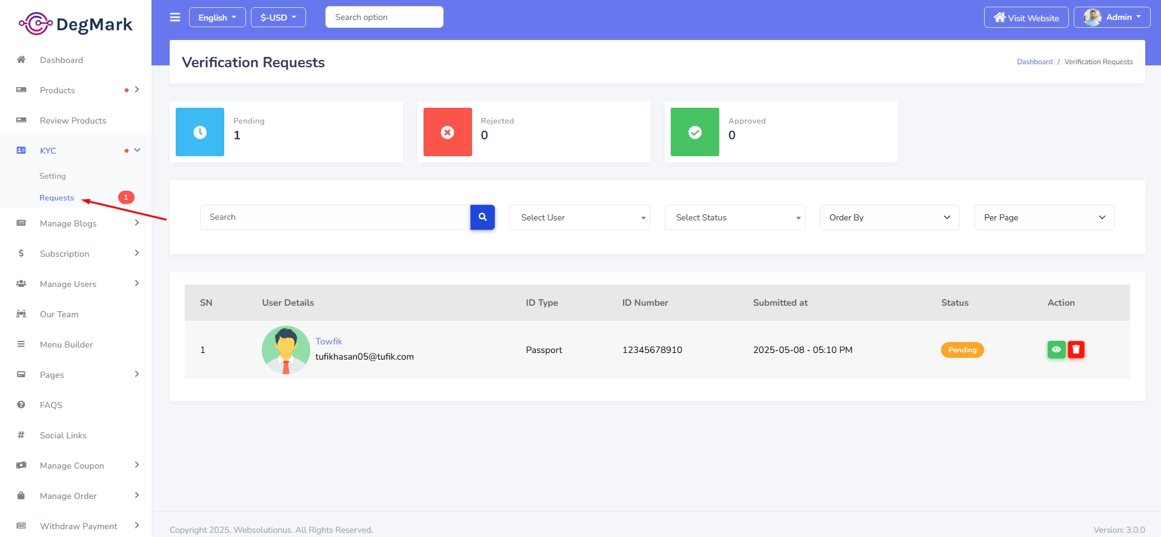The image size is (1161, 537).
Task: Focus the requests Search input
Action: click(335, 217)
